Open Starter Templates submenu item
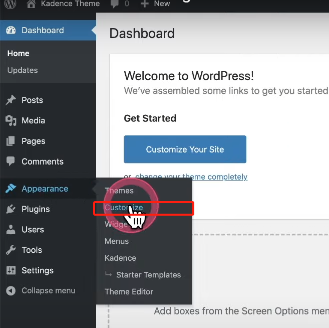Screen dimensions: 329x328 click(x=149, y=275)
